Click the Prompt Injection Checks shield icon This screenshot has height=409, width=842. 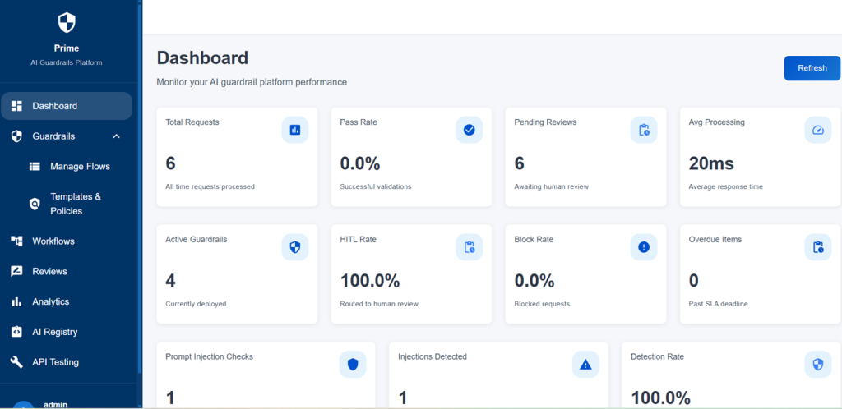point(353,364)
